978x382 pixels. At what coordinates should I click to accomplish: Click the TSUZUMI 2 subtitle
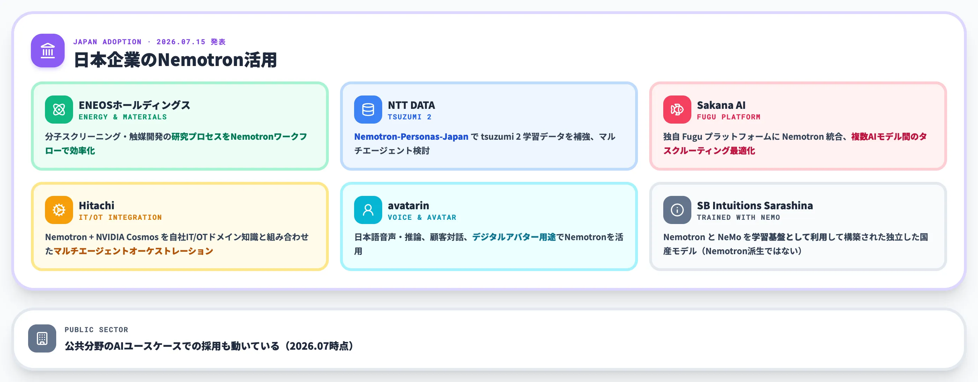tap(409, 117)
